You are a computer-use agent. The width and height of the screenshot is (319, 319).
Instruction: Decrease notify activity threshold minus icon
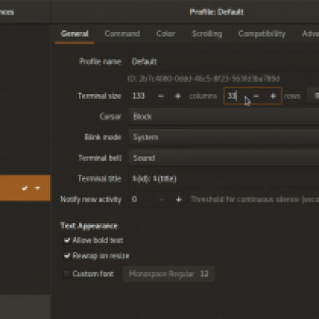[x=162, y=199]
